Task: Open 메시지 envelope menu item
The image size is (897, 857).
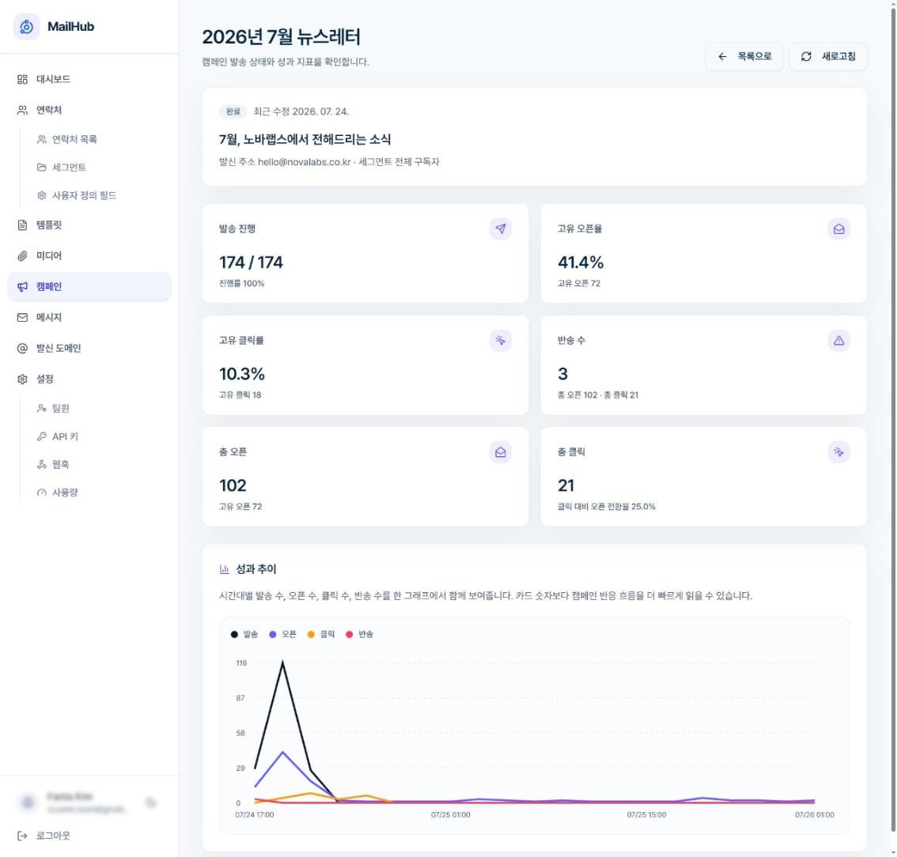Action: point(89,318)
